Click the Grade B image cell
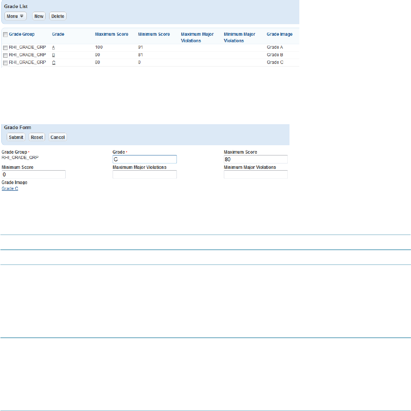The height and width of the screenshot is (411, 411). coord(275,55)
